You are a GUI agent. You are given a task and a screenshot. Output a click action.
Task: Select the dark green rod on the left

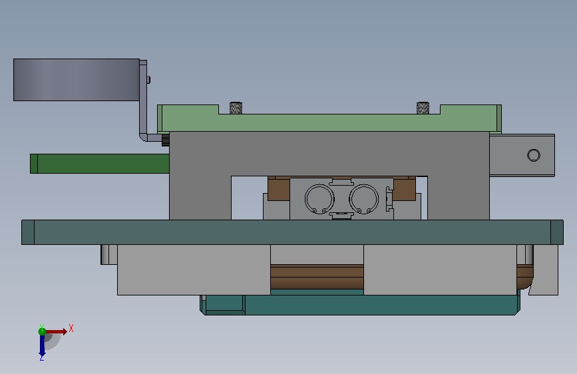click(x=100, y=164)
